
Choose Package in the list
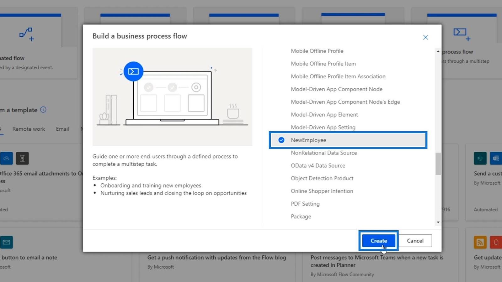301,217
